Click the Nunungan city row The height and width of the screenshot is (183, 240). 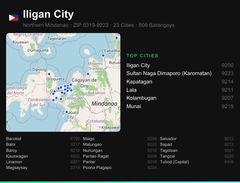pyautogui.click(x=120, y=150)
